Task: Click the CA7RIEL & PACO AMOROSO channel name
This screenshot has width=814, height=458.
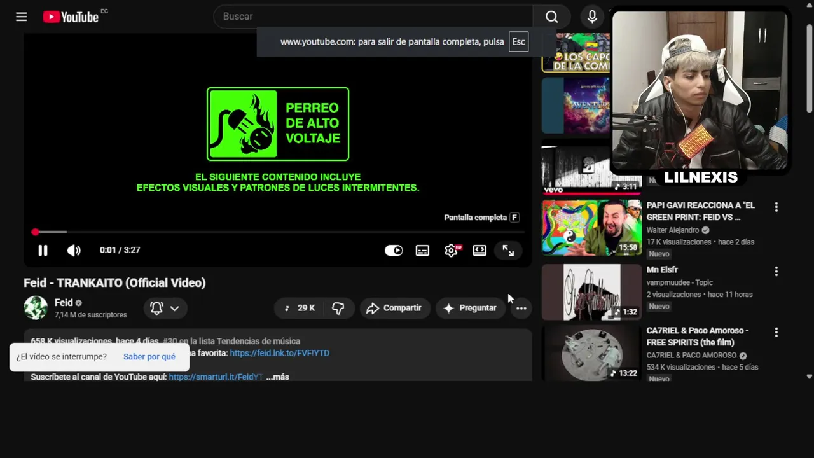Action: 691,356
